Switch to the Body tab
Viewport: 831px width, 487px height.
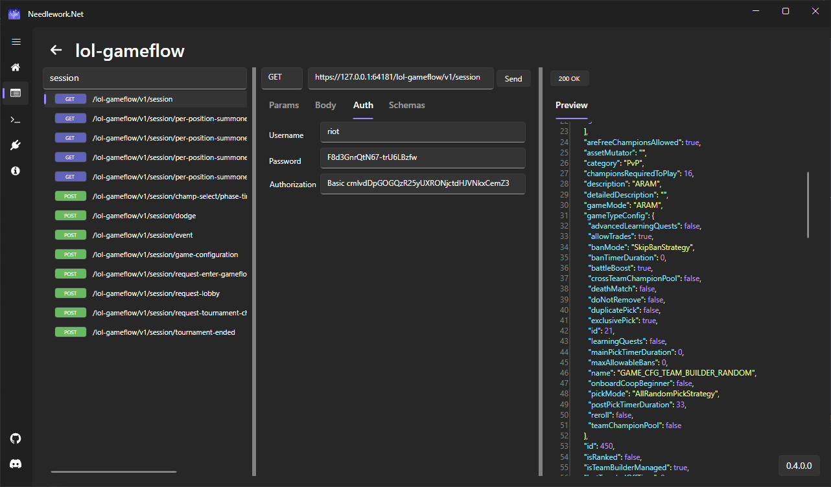(x=325, y=105)
